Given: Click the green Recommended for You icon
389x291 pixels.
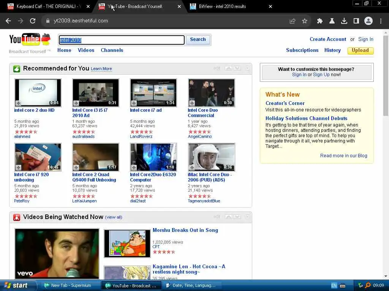Looking at the screenshot, I should (x=17, y=69).
